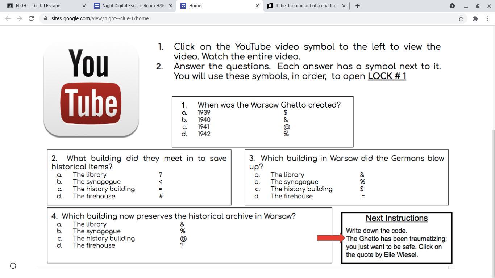Close the Home tab

(x=257, y=6)
